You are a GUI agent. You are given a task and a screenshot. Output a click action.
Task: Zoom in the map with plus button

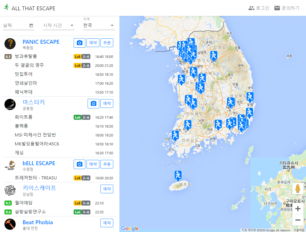[x=298, y=209]
